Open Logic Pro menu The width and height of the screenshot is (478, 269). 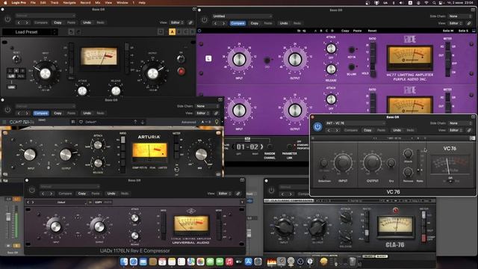point(19,3)
